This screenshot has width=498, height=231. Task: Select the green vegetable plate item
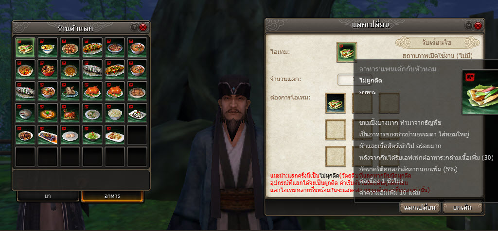tap(92, 135)
